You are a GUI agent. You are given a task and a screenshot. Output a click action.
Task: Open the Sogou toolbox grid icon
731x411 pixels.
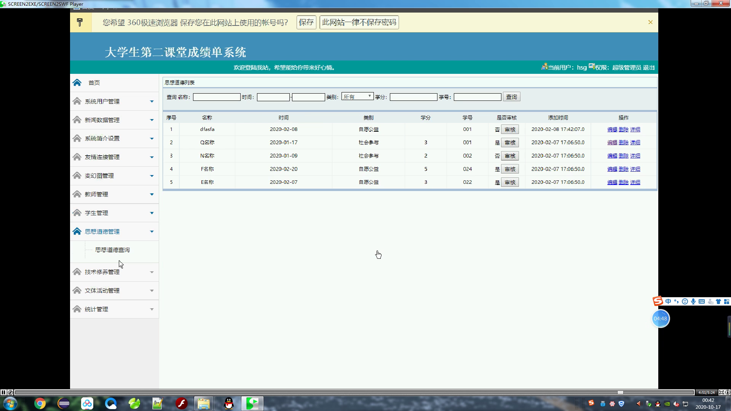726,301
